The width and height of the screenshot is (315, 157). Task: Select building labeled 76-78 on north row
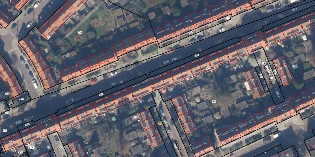pos(162,38)
